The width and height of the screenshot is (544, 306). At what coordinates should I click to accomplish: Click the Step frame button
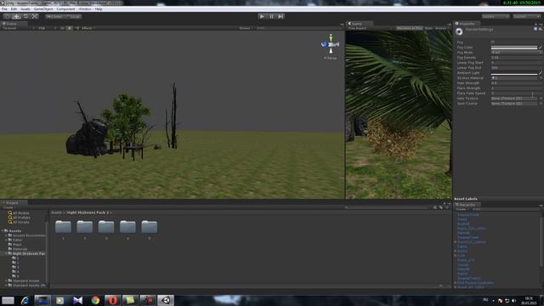[x=280, y=16]
